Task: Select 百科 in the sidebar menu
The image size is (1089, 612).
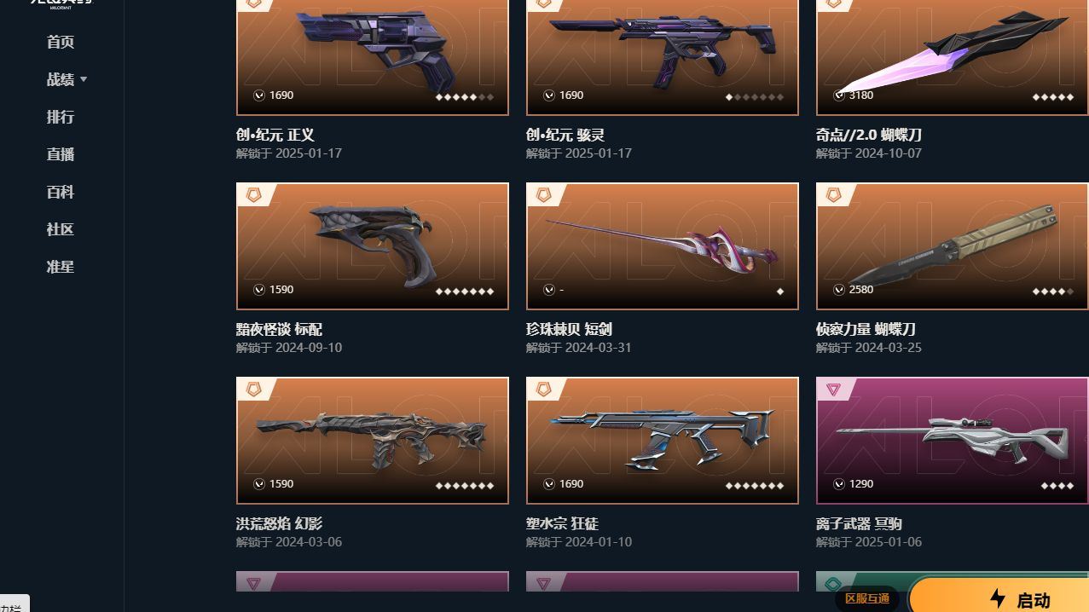Action: (61, 192)
